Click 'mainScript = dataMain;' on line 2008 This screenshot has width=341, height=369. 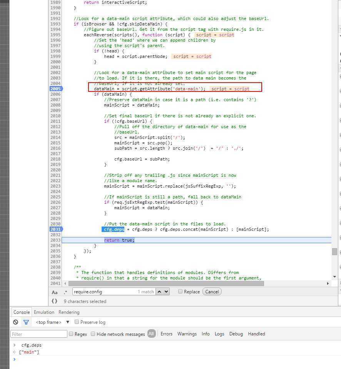coord(132,105)
